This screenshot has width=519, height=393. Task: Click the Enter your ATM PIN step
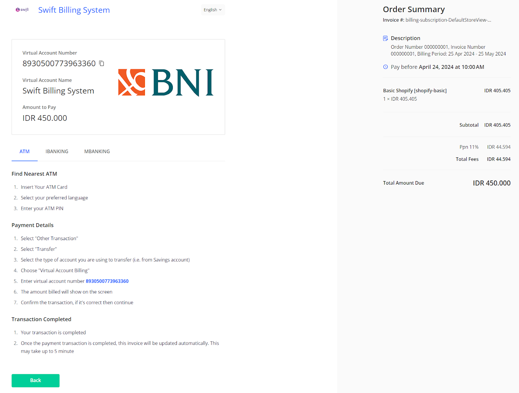(x=42, y=208)
